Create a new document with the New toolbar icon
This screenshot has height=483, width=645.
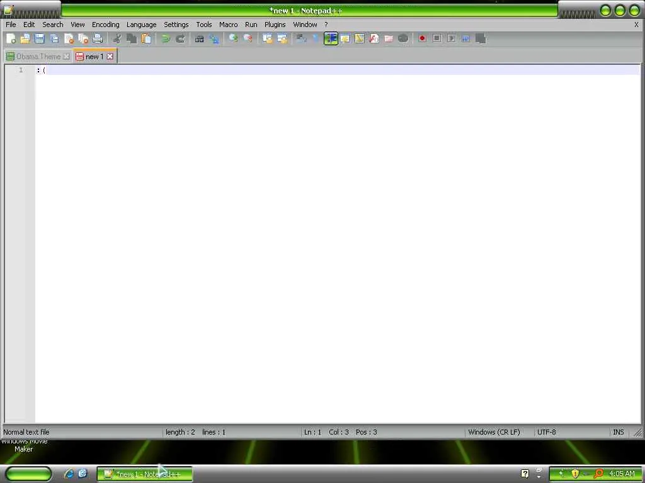pyautogui.click(x=11, y=38)
